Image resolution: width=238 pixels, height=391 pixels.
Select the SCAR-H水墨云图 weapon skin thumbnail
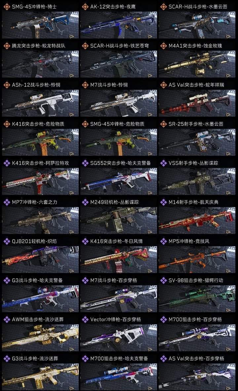click(x=197, y=25)
